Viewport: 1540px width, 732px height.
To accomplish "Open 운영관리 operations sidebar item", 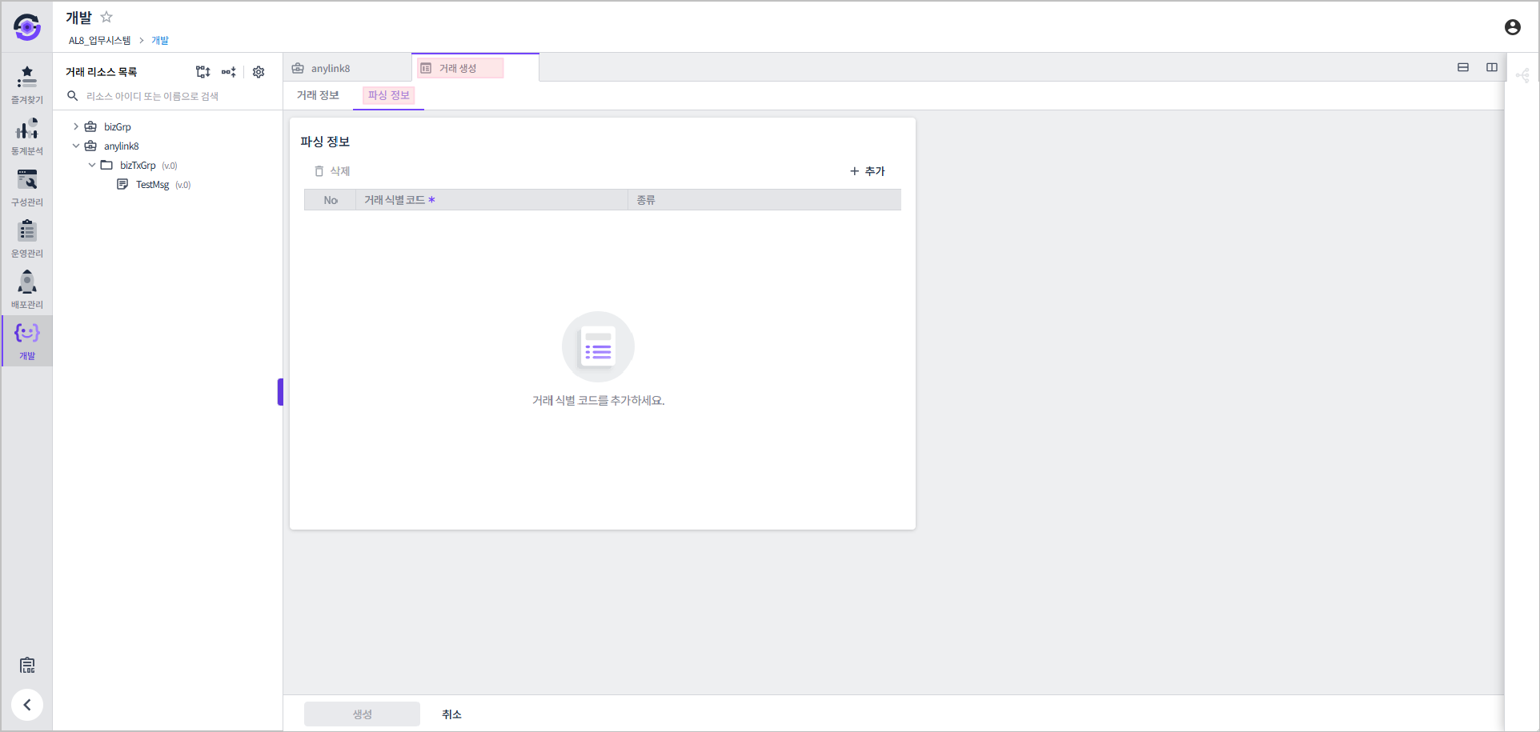I will [27, 238].
